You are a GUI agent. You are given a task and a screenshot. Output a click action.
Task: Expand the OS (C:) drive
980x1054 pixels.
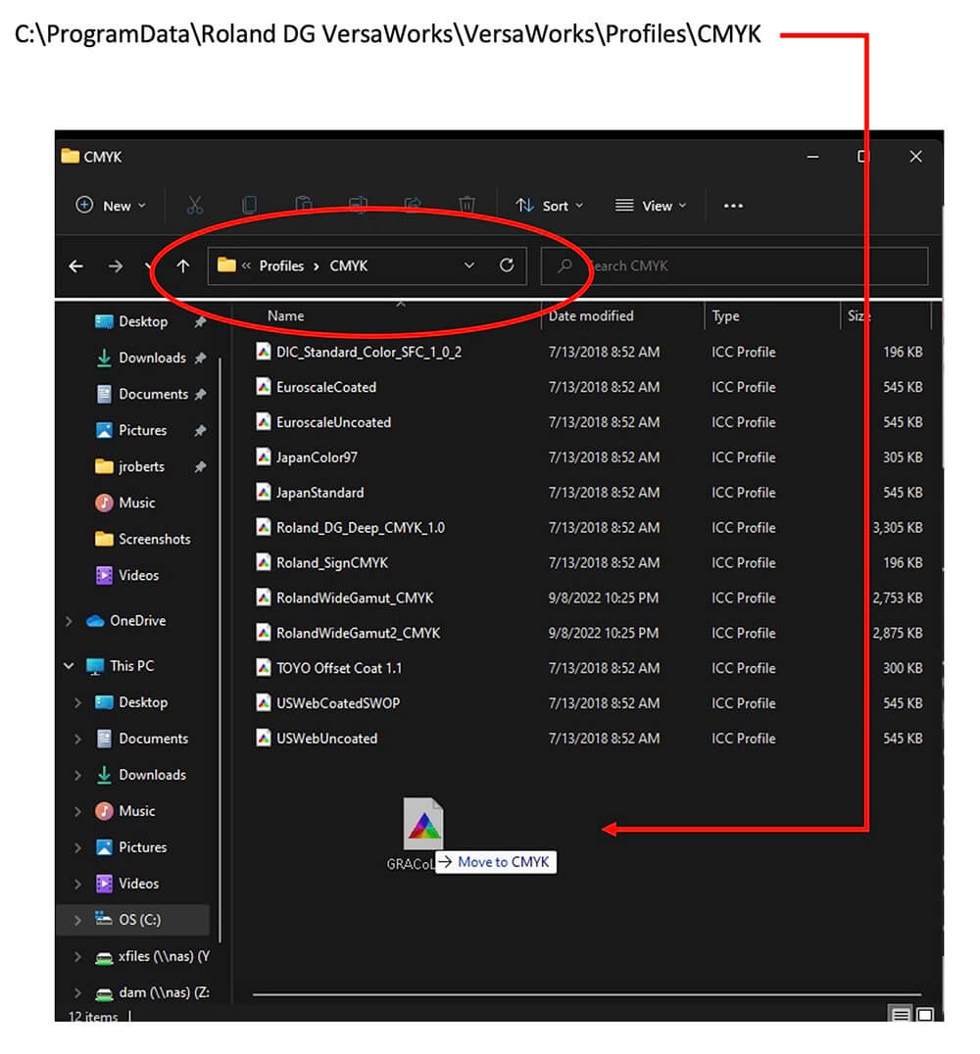pyautogui.click(x=78, y=921)
